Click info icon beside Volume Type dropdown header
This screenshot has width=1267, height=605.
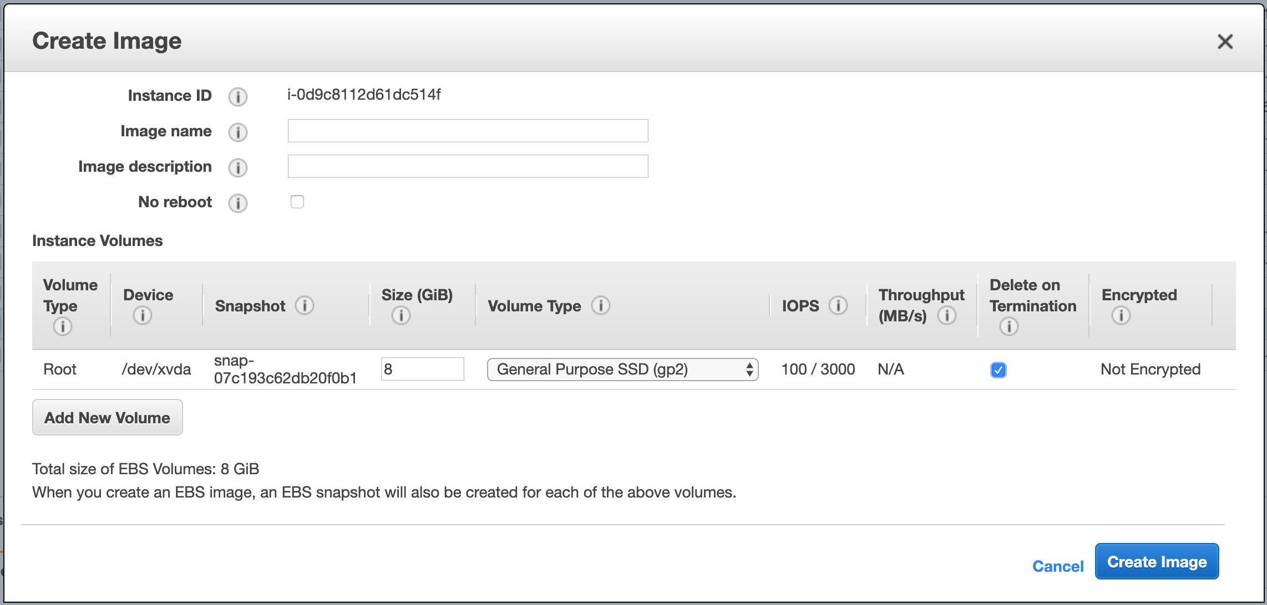pyautogui.click(x=601, y=305)
